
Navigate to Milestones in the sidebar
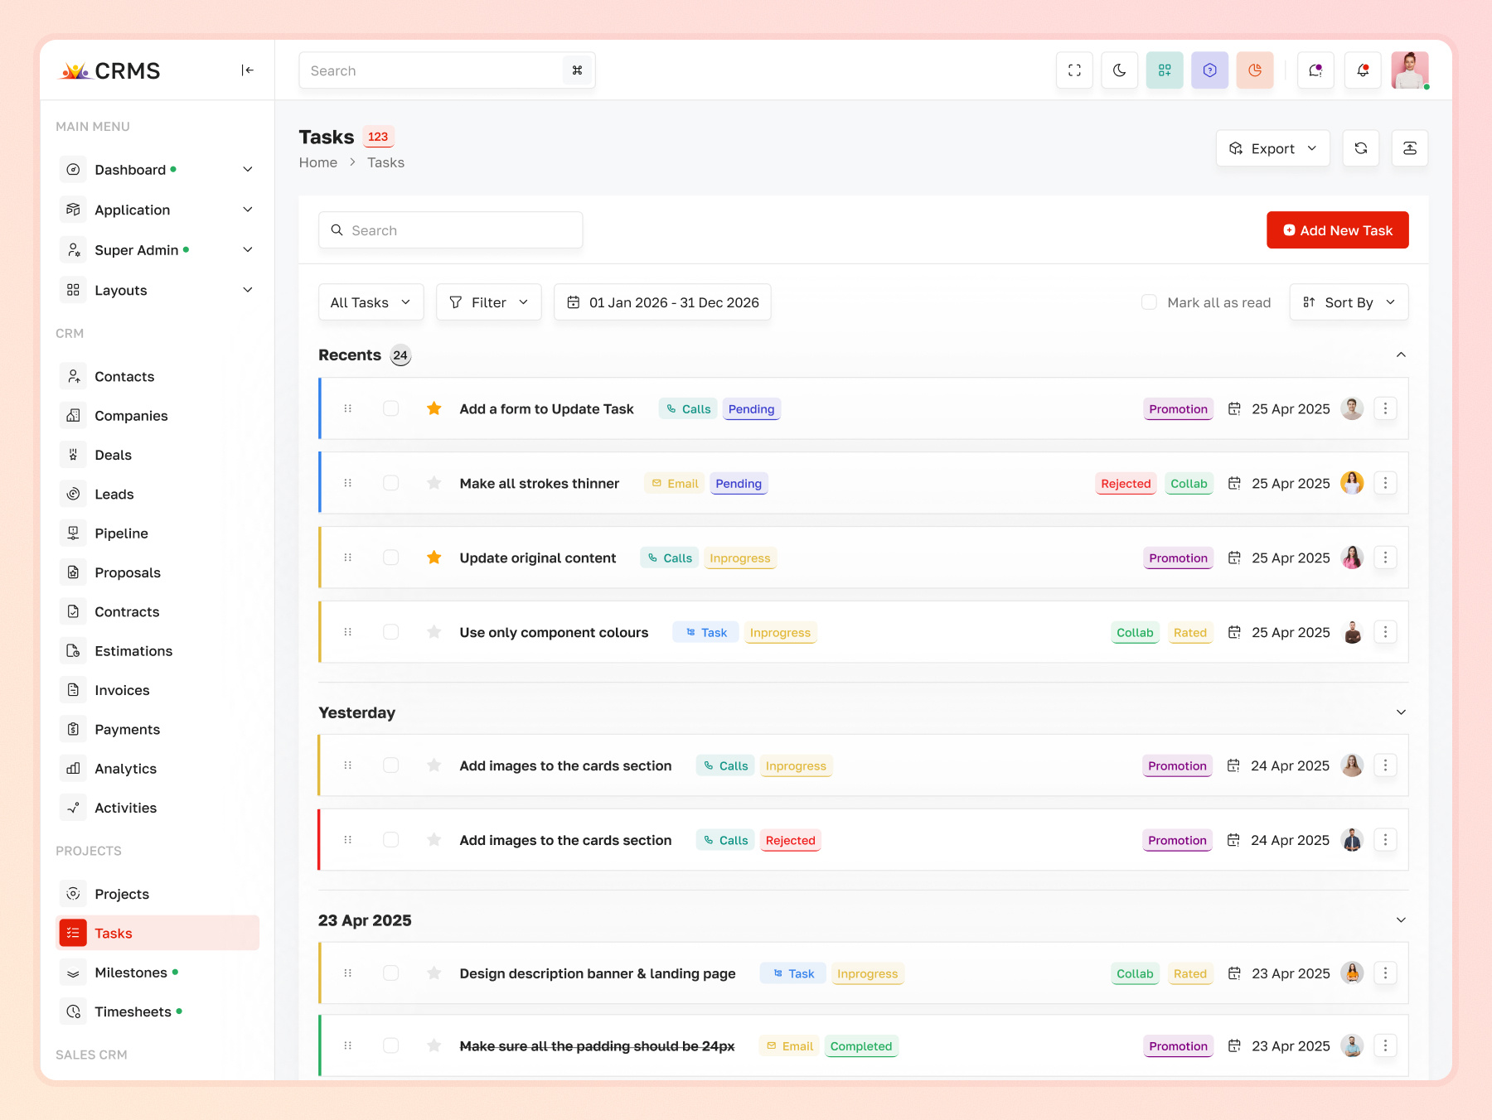131,972
